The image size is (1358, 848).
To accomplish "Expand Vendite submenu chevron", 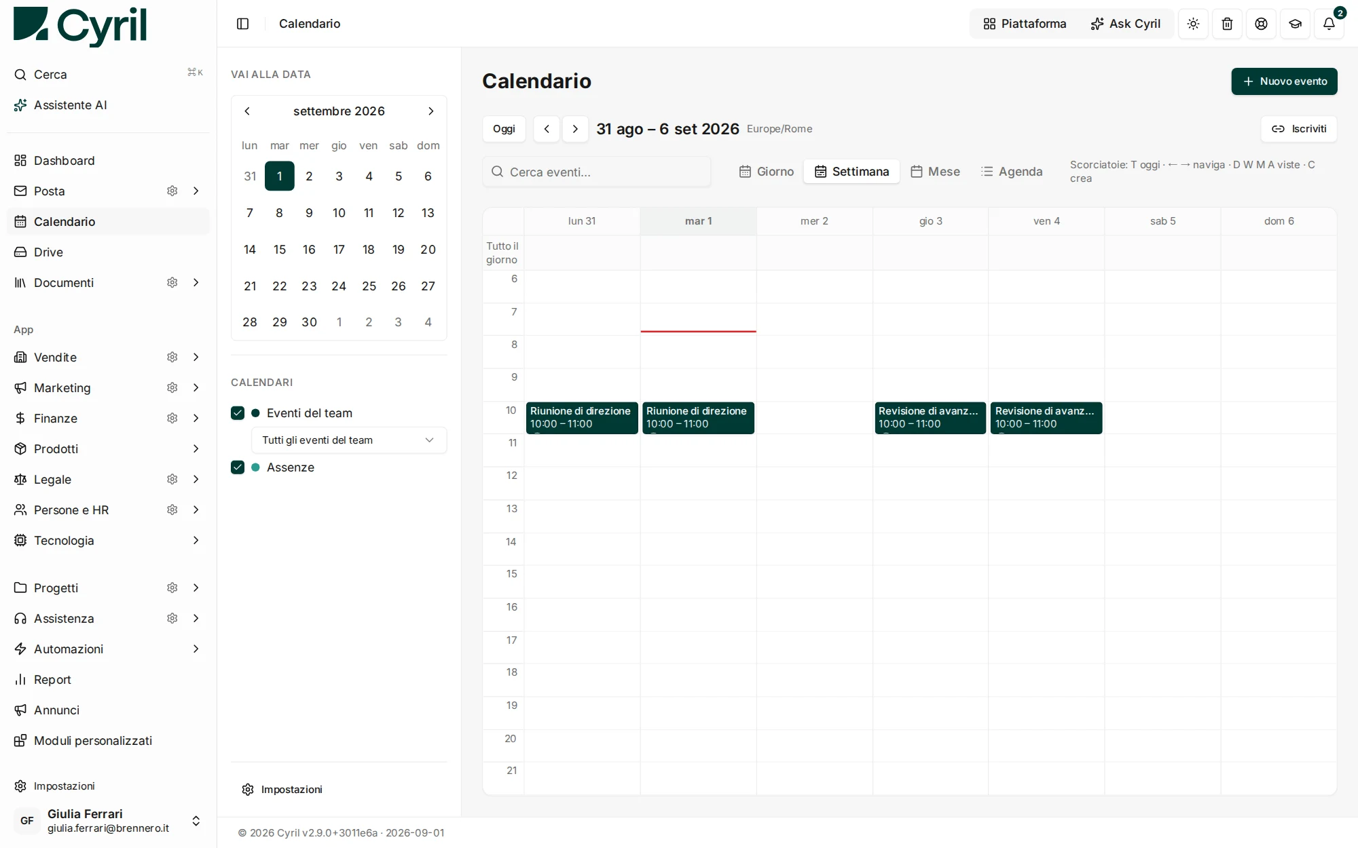I will pos(196,358).
